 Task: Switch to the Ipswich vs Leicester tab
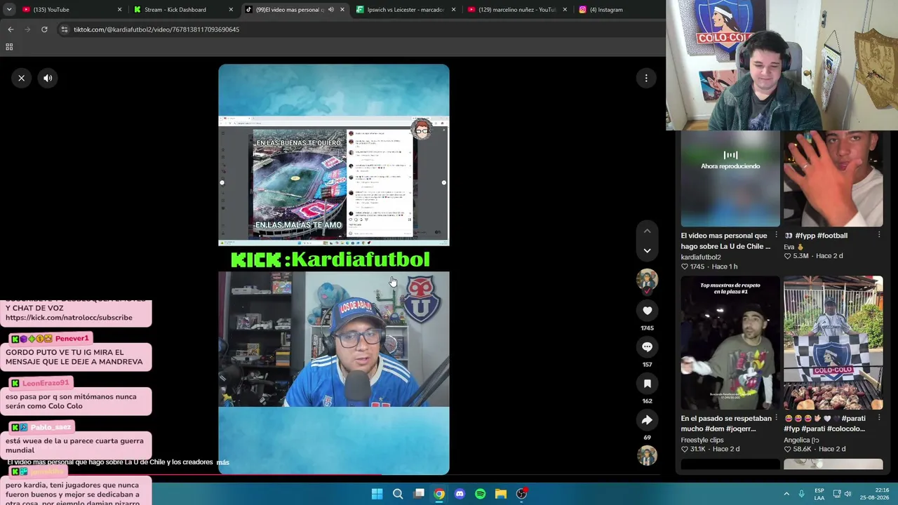[x=406, y=10]
